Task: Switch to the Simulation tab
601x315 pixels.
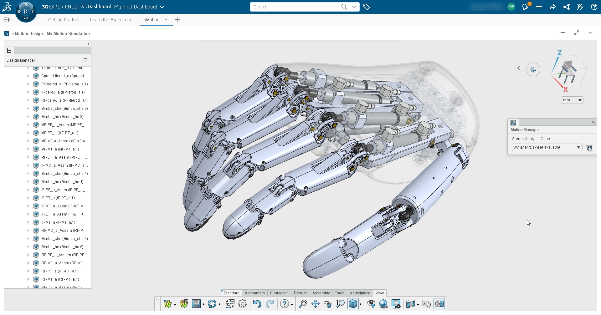Action: pyautogui.click(x=279, y=293)
